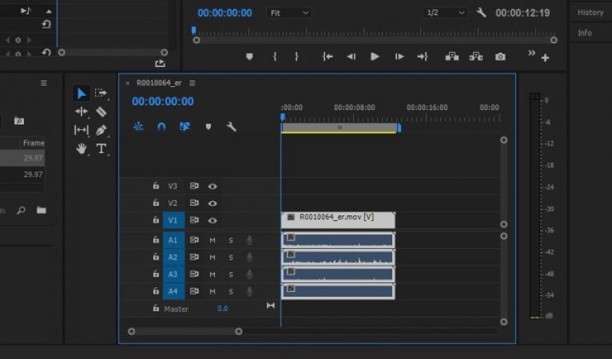The image size is (612, 359).
Task: Toggle Linked Selection in timeline
Action: (x=185, y=127)
